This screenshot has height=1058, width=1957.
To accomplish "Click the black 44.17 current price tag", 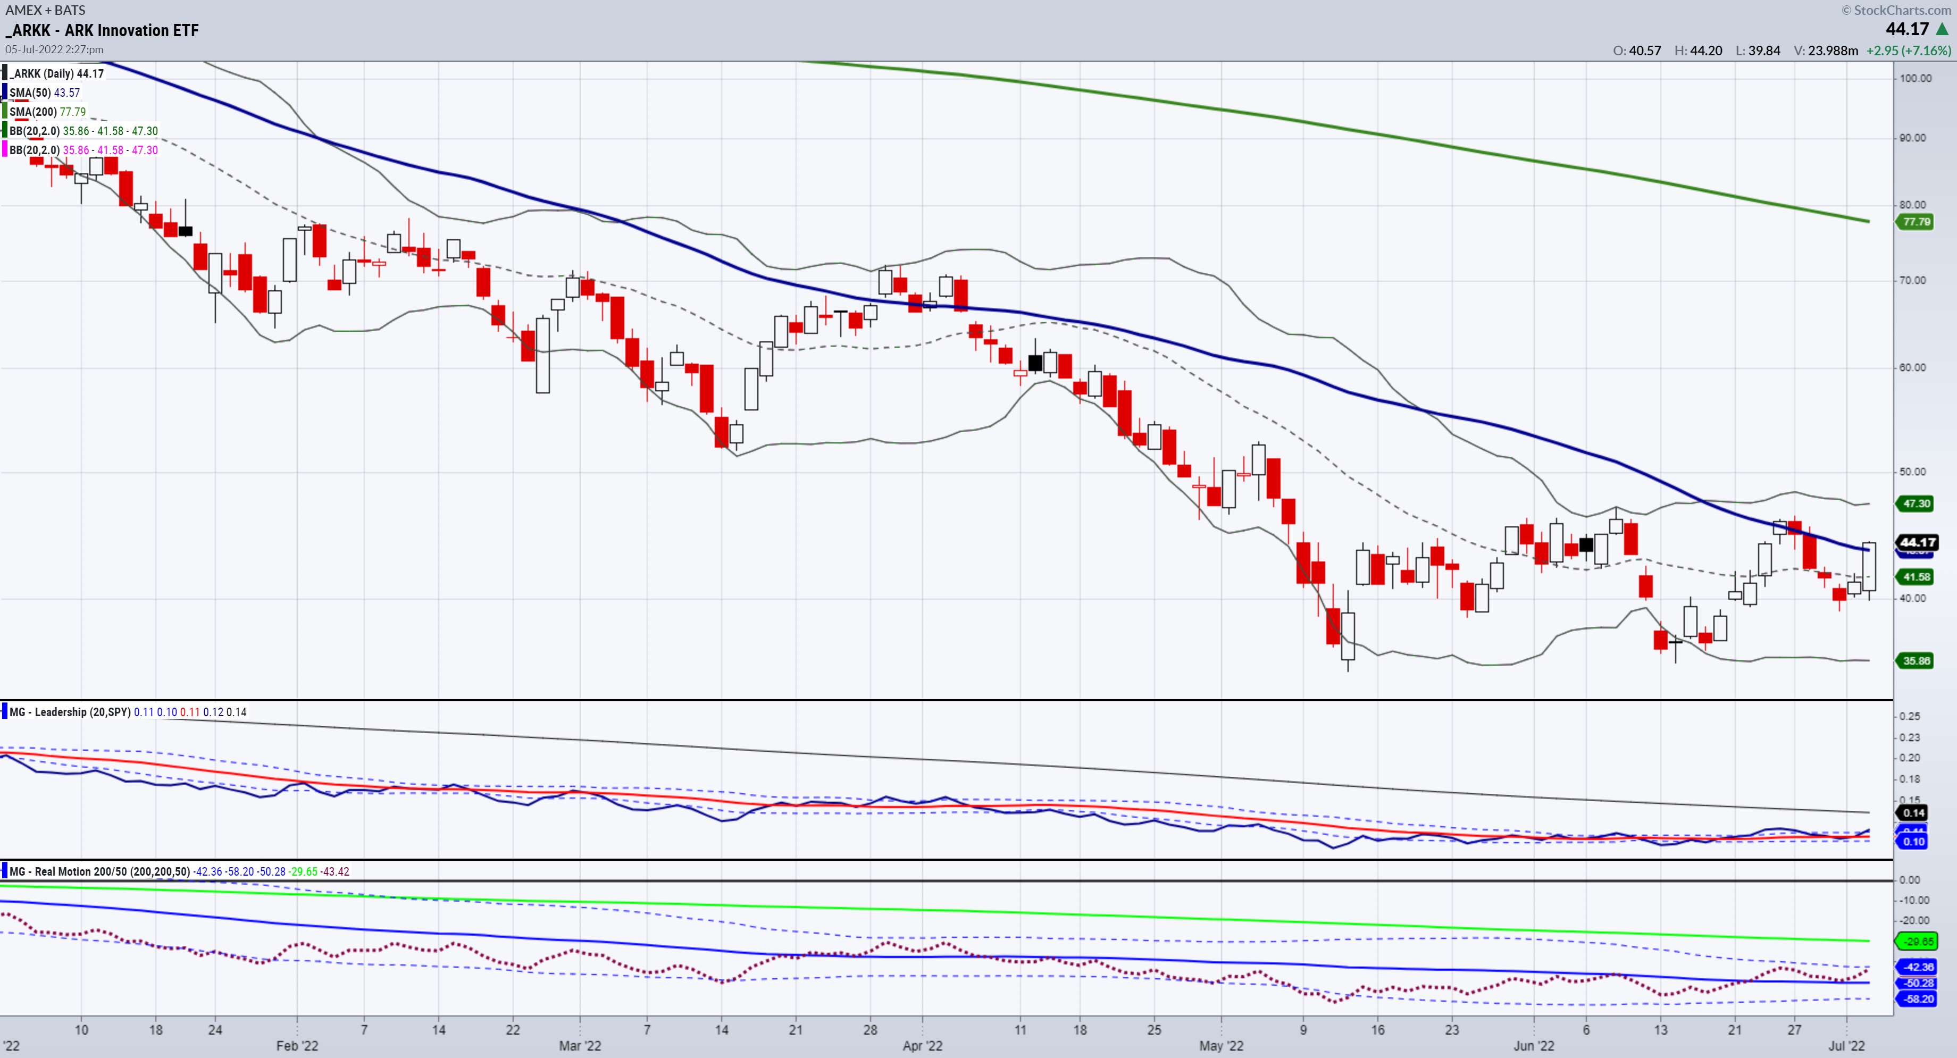I will click(1918, 542).
